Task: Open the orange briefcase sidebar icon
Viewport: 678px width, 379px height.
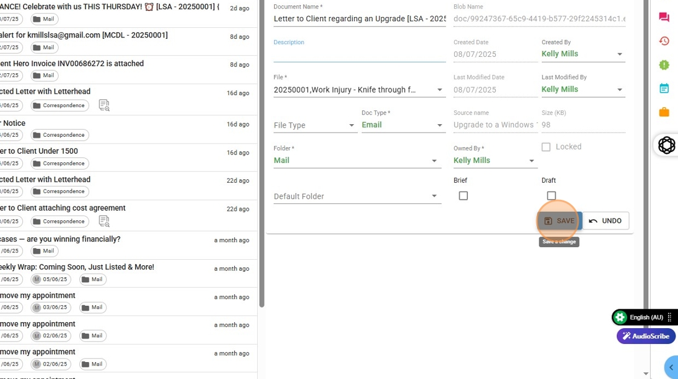Action: pyautogui.click(x=664, y=112)
